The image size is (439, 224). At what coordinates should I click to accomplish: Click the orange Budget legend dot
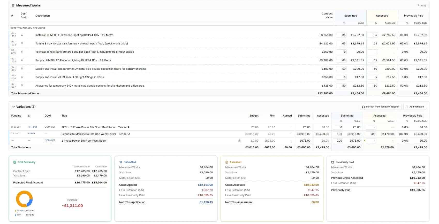coord(16,211)
